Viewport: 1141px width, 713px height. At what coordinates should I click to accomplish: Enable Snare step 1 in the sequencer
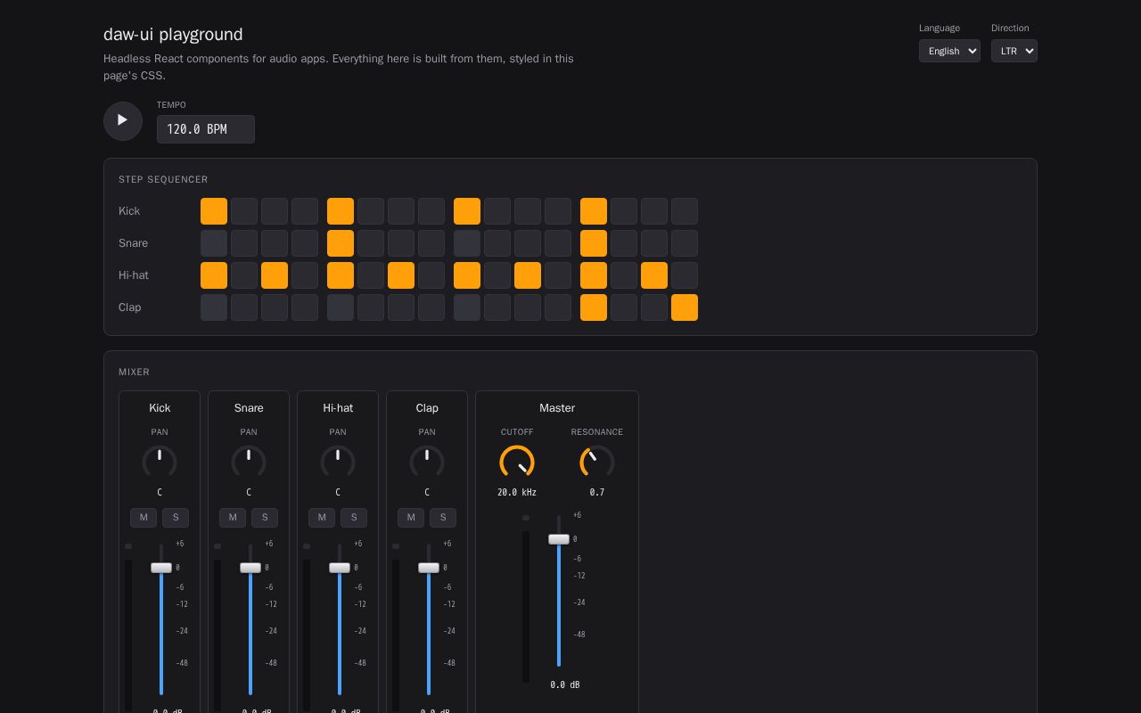point(214,243)
